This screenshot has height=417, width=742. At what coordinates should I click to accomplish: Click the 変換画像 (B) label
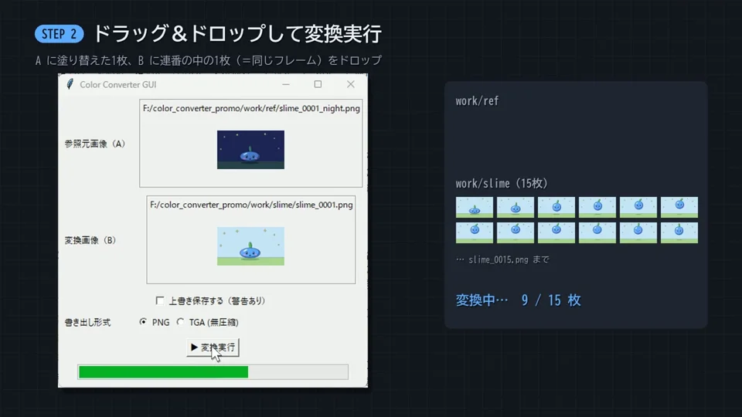pyautogui.click(x=90, y=240)
